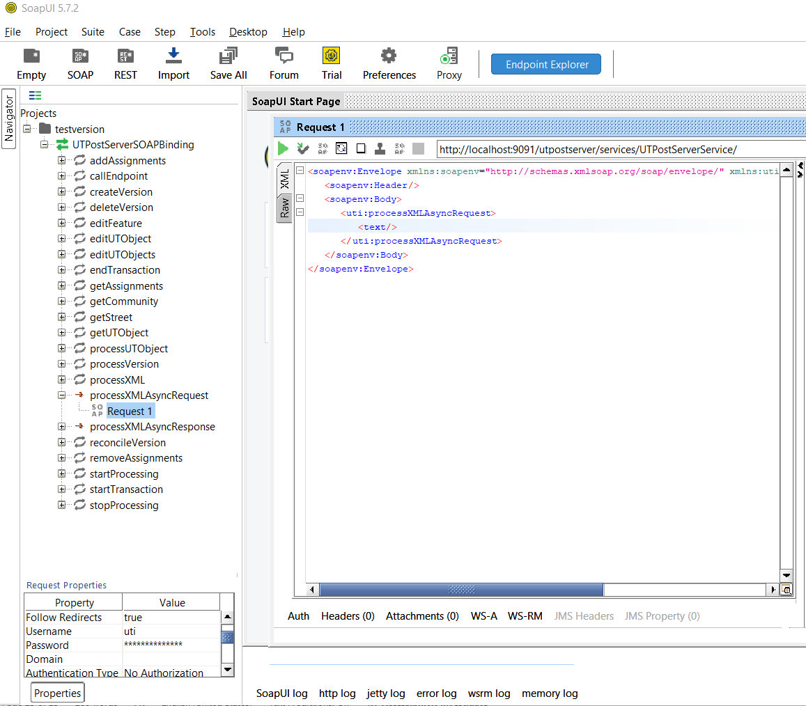806x706 pixels.
Task: Open the memory log
Action: pyautogui.click(x=550, y=693)
